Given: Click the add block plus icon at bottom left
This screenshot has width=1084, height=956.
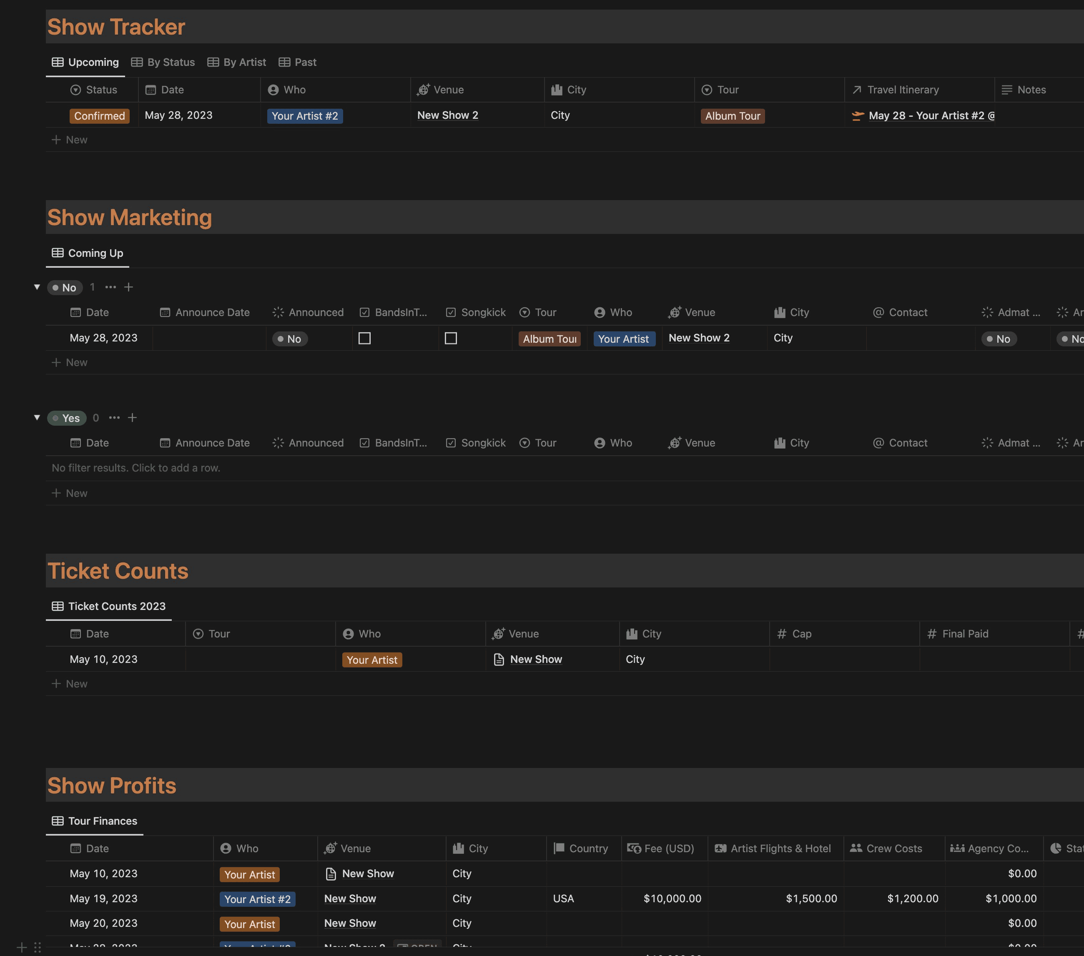Looking at the screenshot, I should (x=22, y=947).
